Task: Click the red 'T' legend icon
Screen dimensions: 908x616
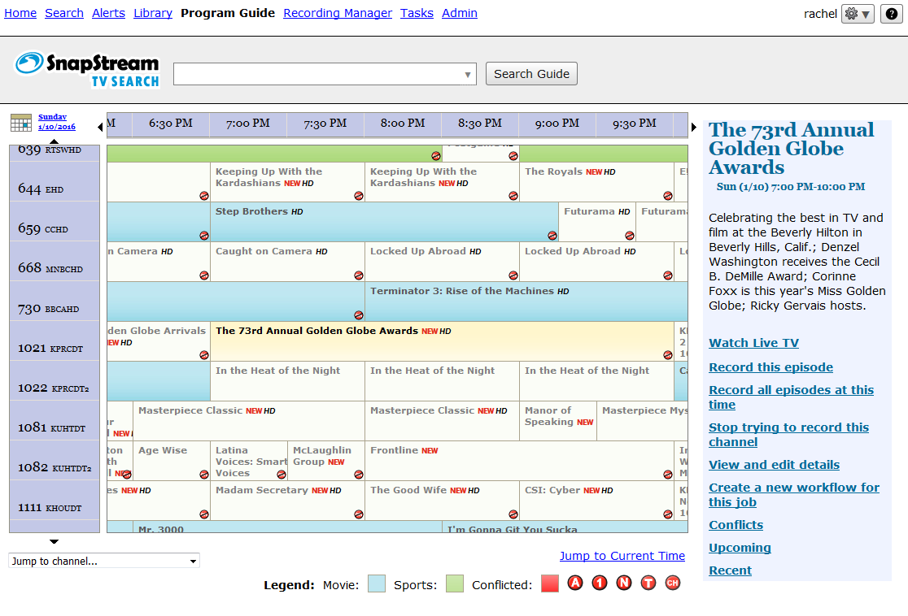Action: (x=648, y=583)
